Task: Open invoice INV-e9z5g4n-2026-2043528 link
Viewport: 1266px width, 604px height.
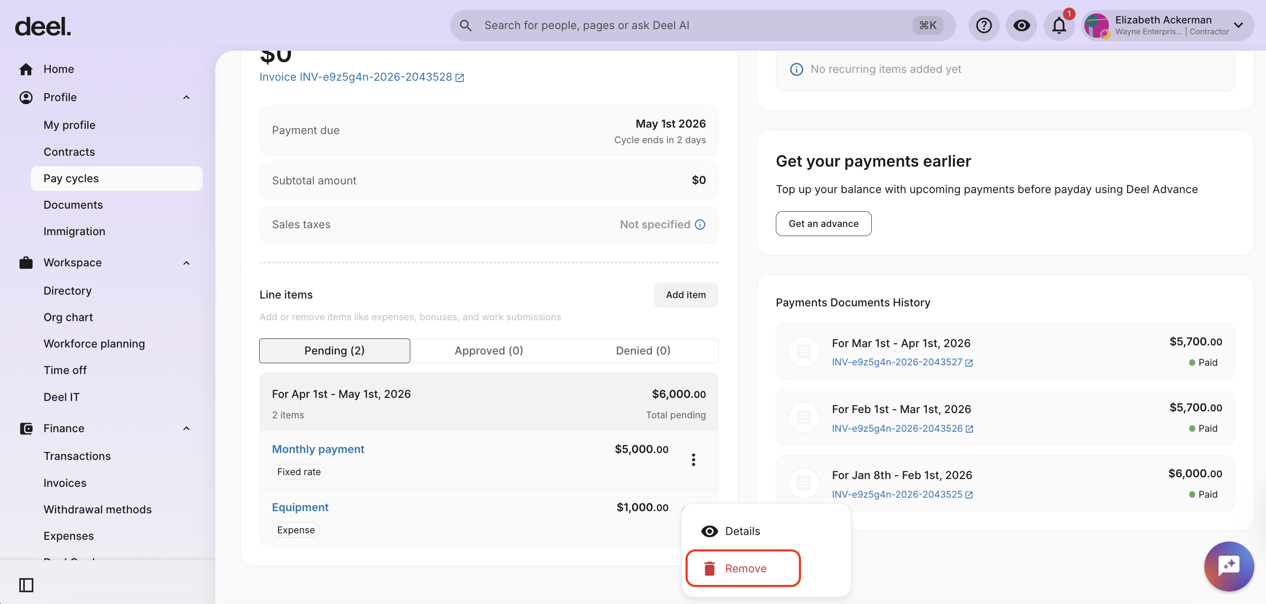Action: tap(361, 77)
